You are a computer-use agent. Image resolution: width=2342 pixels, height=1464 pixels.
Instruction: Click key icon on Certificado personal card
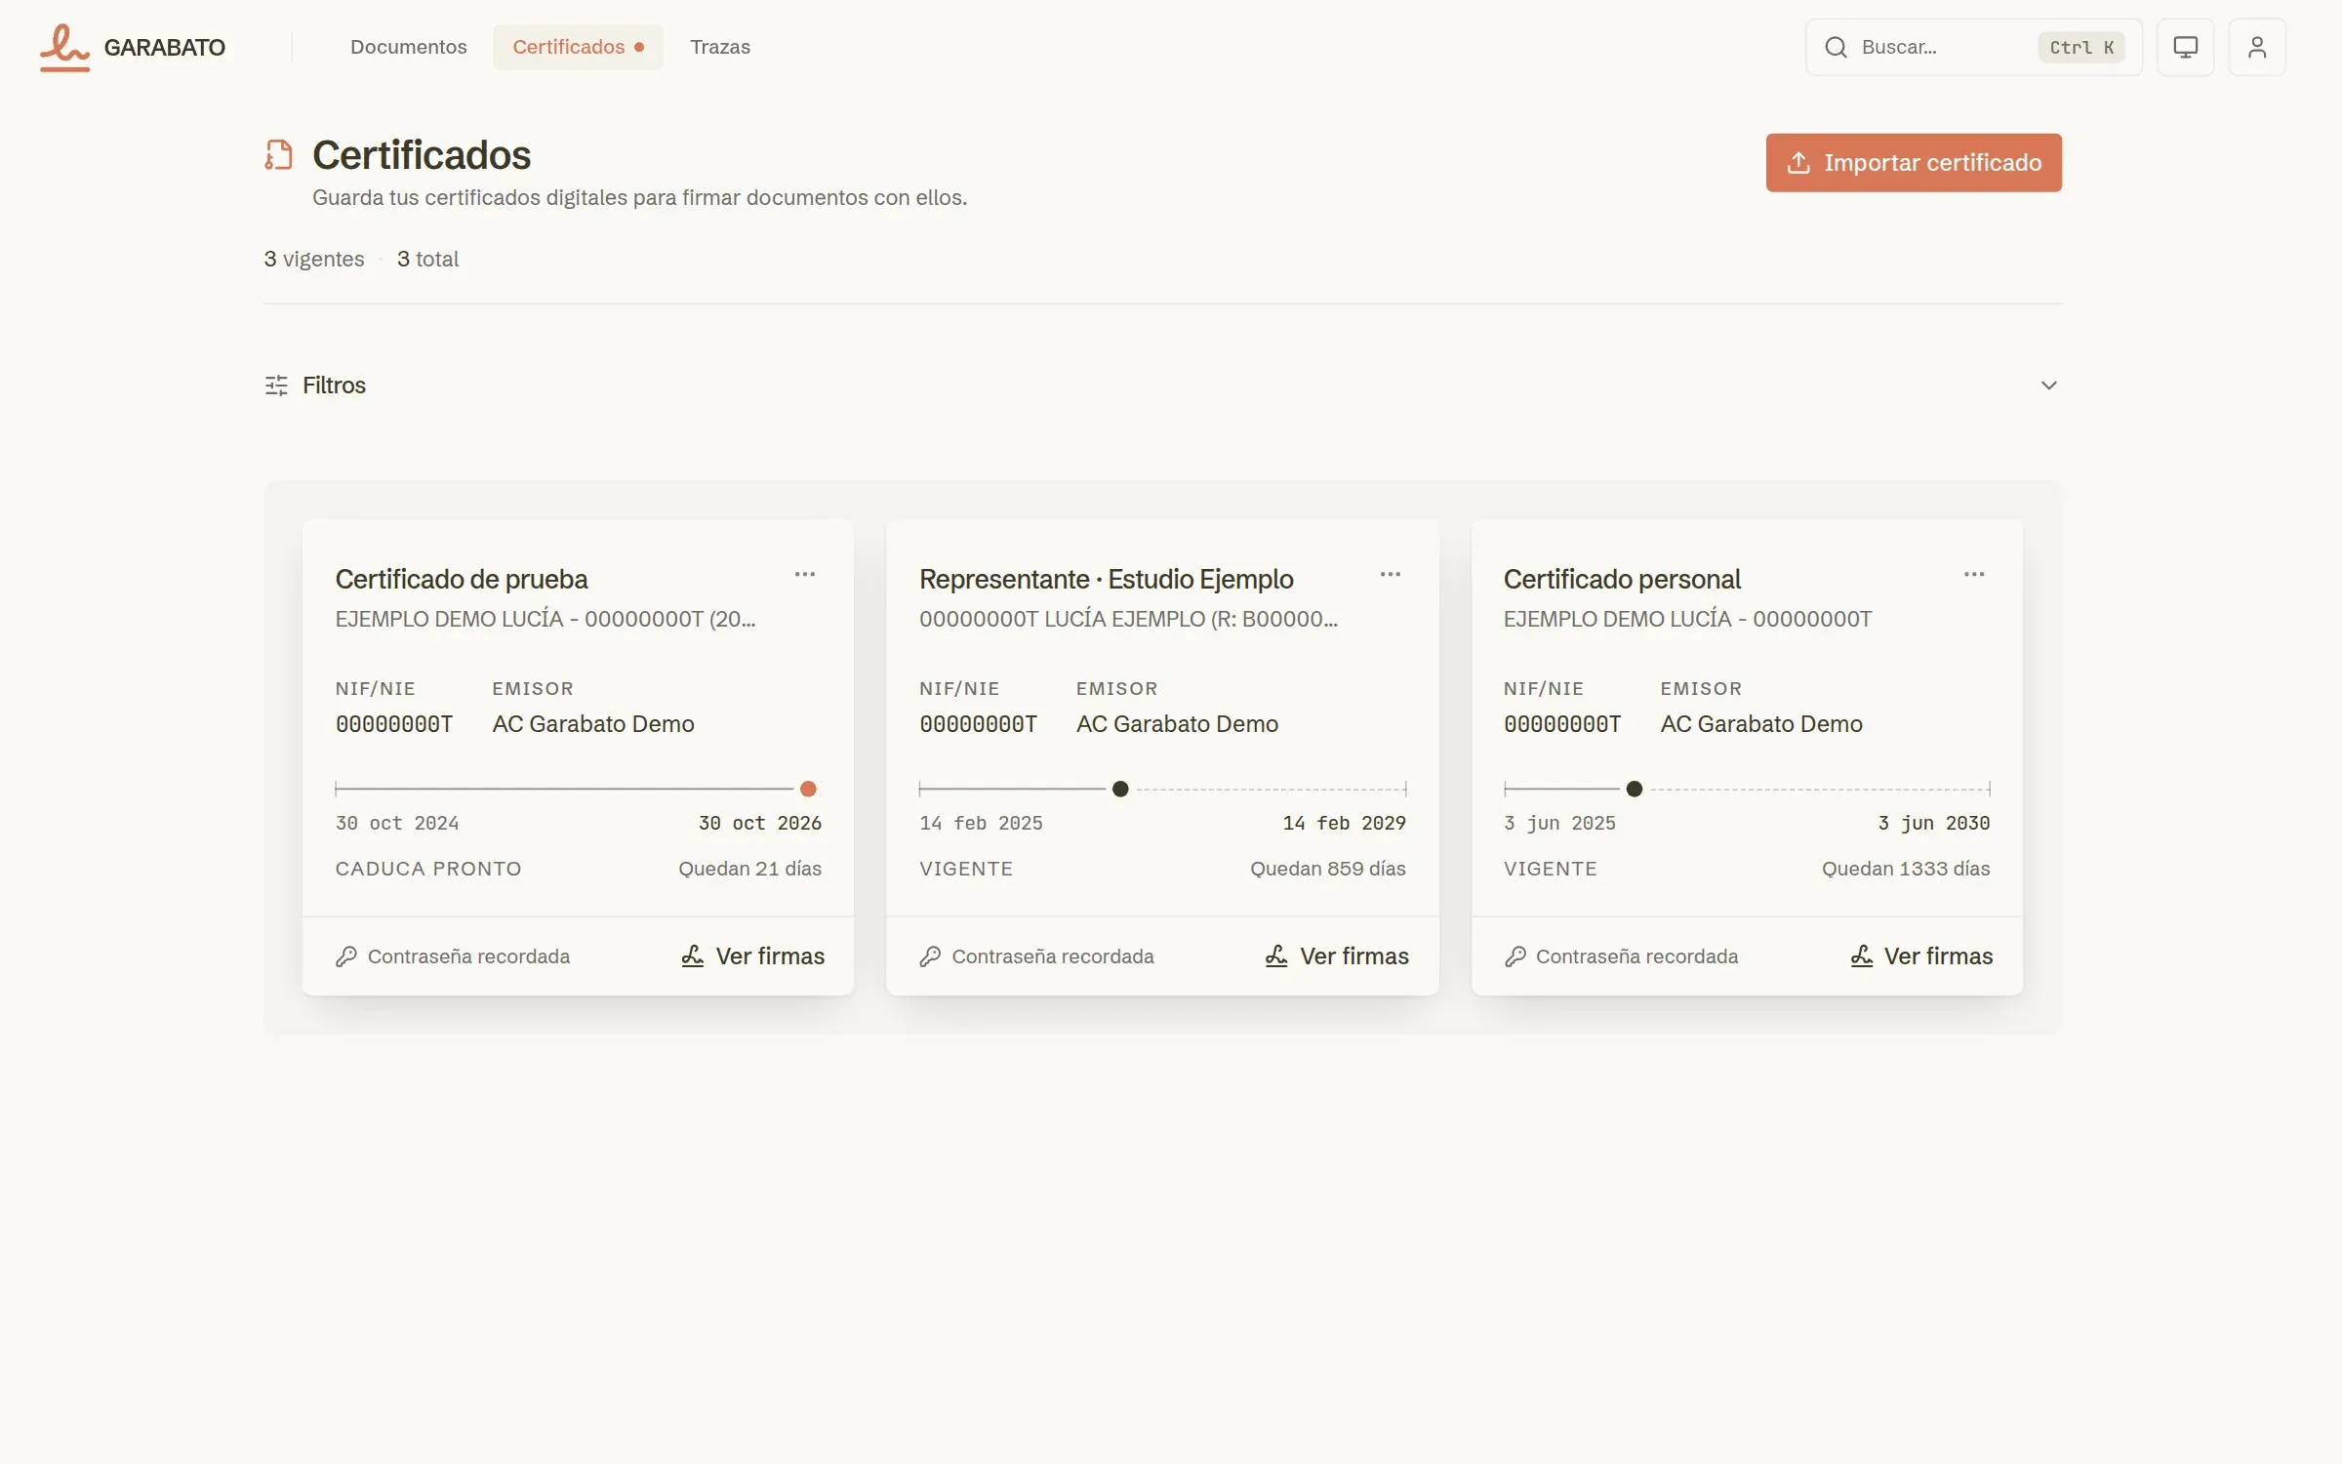1514,956
